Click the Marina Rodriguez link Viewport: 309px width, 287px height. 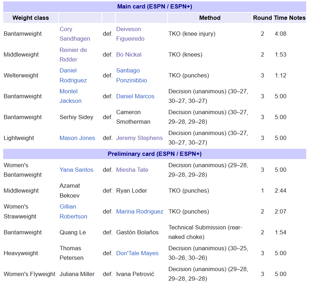coord(140,212)
